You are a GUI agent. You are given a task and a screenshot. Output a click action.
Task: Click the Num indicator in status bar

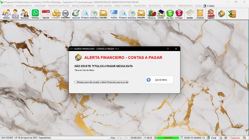(113, 138)
